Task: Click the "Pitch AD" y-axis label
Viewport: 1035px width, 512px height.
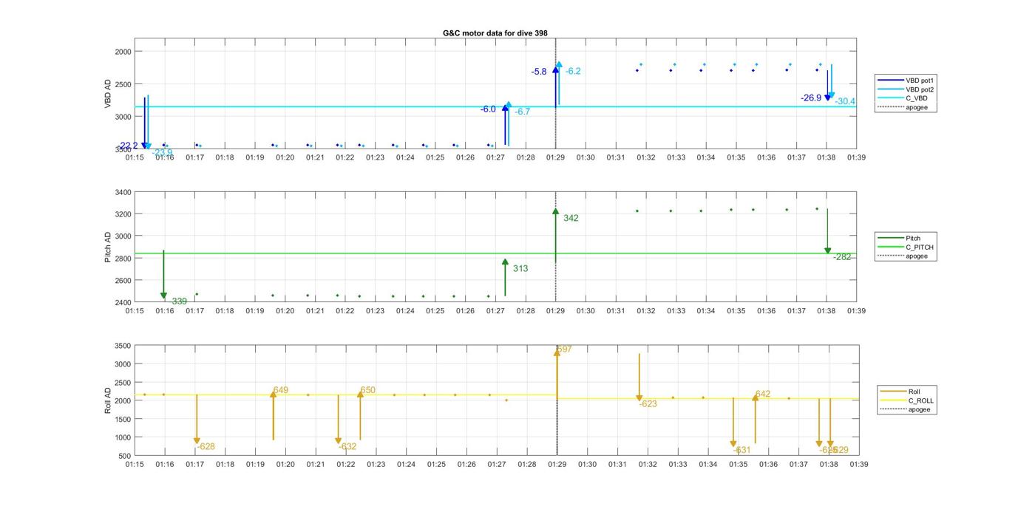Action: coord(107,248)
